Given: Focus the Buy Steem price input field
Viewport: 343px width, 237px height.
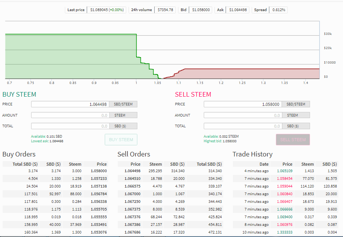Looking at the screenshot, I should coord(70,104).
